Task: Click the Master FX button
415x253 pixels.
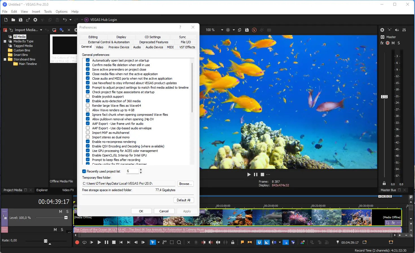Action: click(382, 43)
